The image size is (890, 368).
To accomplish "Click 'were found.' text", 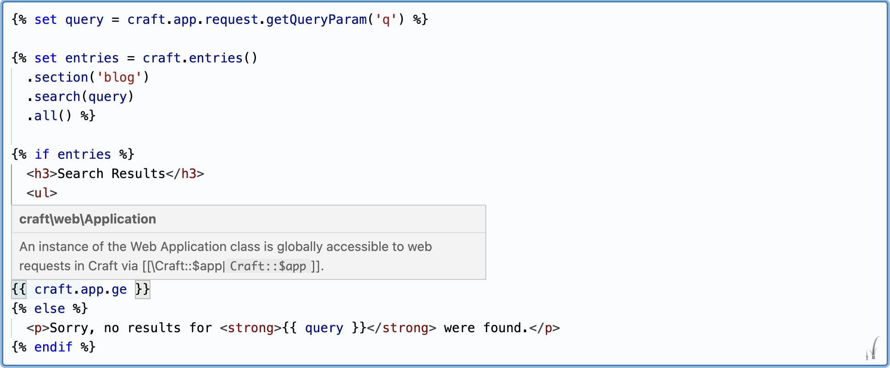I will (486, 328).
